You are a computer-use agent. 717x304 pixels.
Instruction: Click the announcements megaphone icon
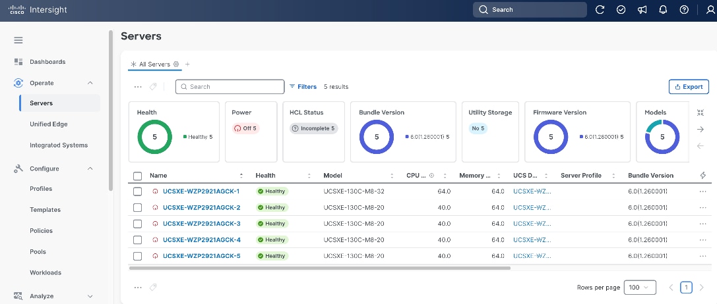tap(642, 10)
